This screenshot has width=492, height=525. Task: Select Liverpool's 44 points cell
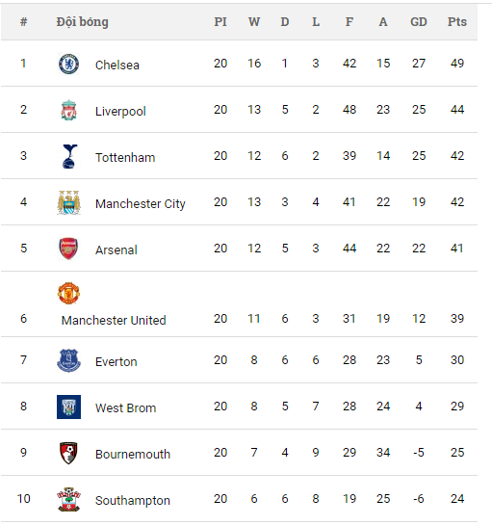click(456, 110)
